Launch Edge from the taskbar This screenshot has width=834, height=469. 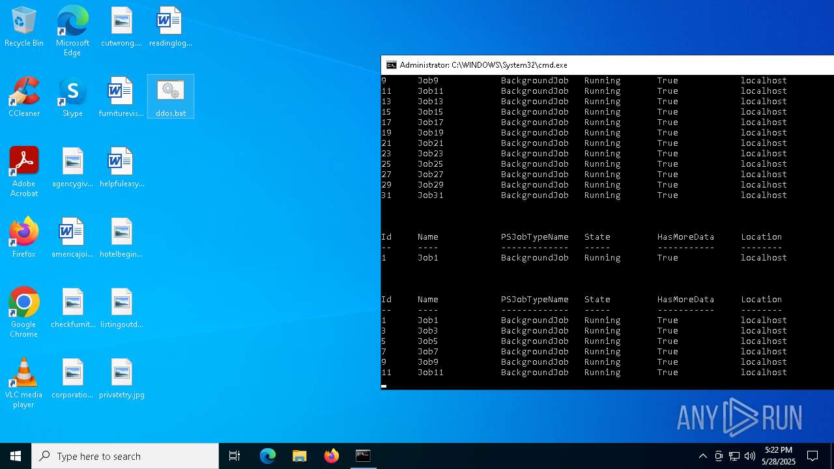(x=268, y=456)
